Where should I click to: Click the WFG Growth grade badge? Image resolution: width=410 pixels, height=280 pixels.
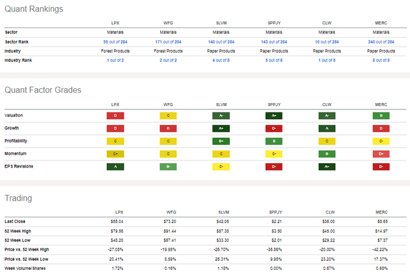(168, 128)
